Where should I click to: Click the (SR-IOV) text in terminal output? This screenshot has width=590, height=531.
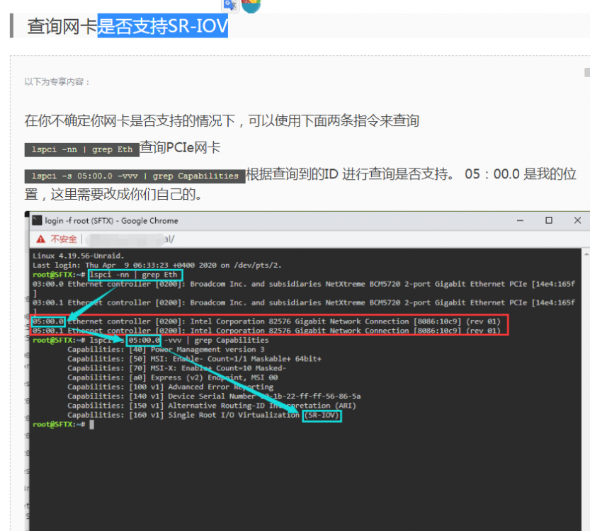[322, 415]
